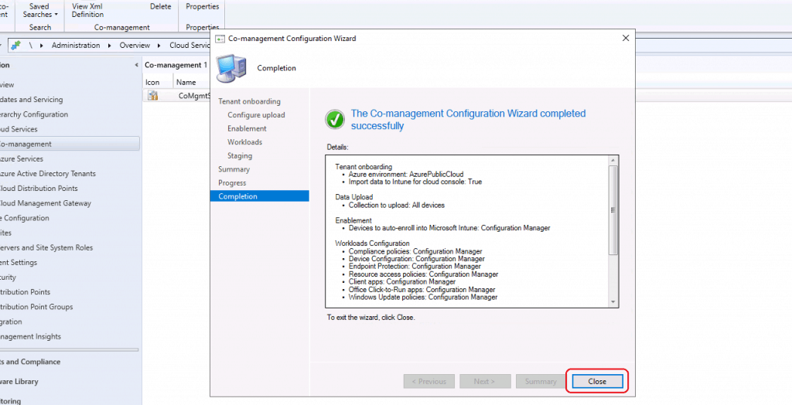The image size is (792, 405).
Task: Click the green success checkmark icon
Action: click(334, 120)
